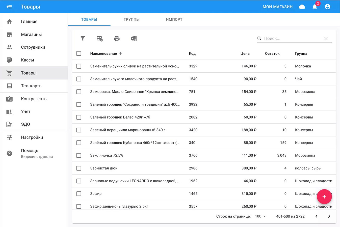Open the user account icon
The image size is (340, 227).
(328, 7)
